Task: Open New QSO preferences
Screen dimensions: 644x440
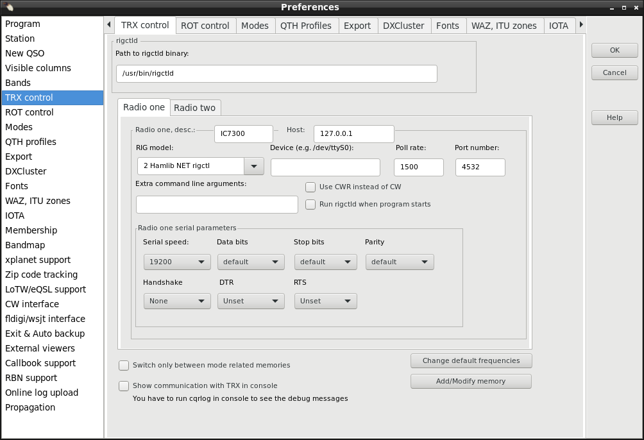Action: coord(53,53)
